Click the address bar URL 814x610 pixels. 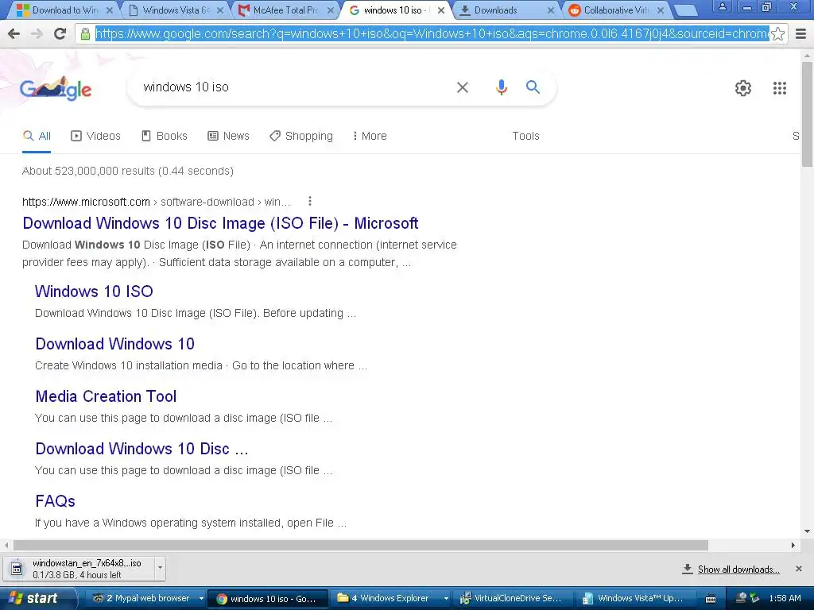[432, 33]
